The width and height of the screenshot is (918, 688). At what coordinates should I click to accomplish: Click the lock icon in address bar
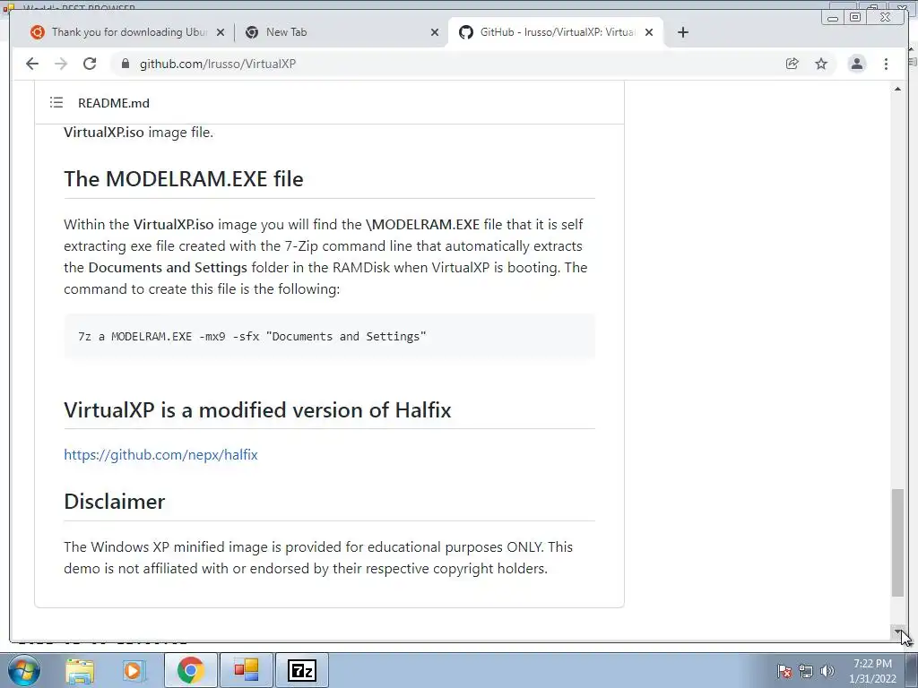point(125,64)
